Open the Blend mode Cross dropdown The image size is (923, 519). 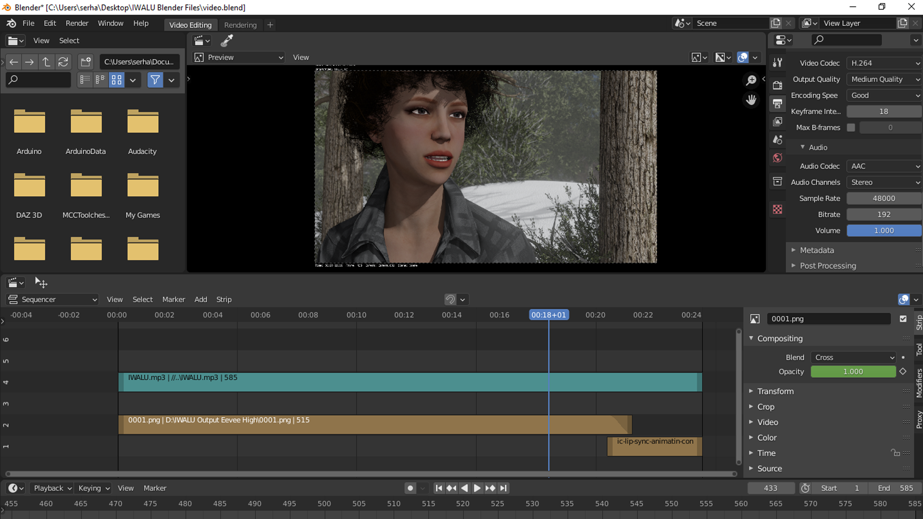click(x=853, y=358)
